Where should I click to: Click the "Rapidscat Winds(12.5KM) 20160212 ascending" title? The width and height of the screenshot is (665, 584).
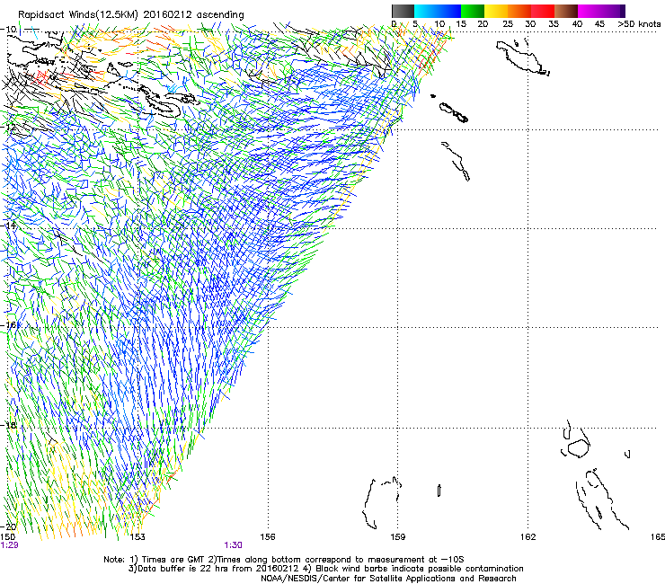click(x=131, y=15)
